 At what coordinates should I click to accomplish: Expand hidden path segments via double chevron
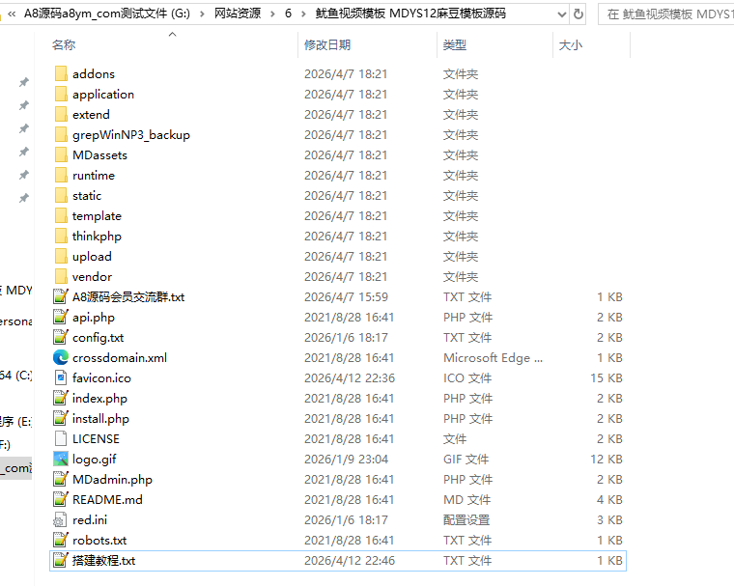[12, 14]
